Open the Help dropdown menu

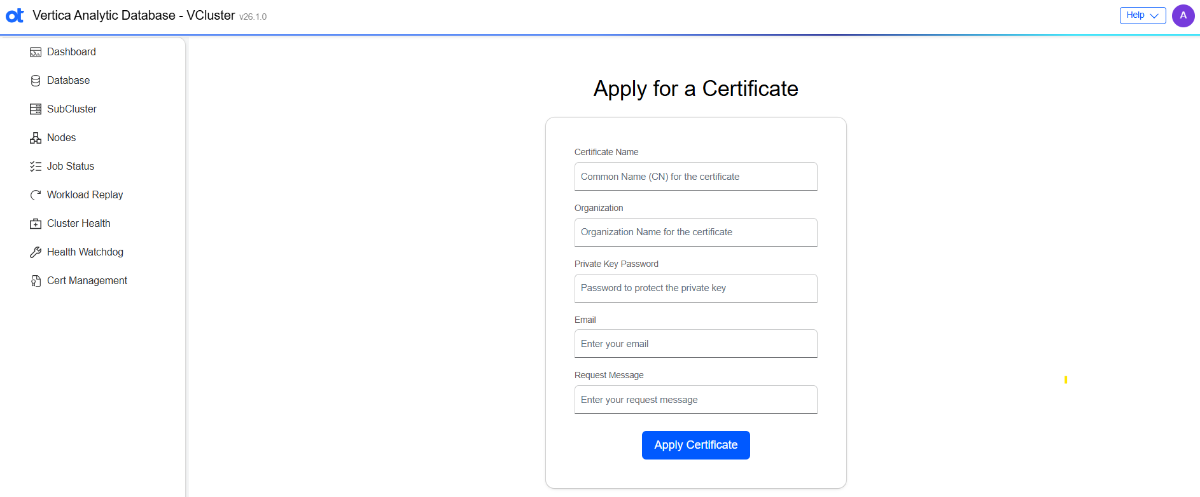[x=1142, y=15]
